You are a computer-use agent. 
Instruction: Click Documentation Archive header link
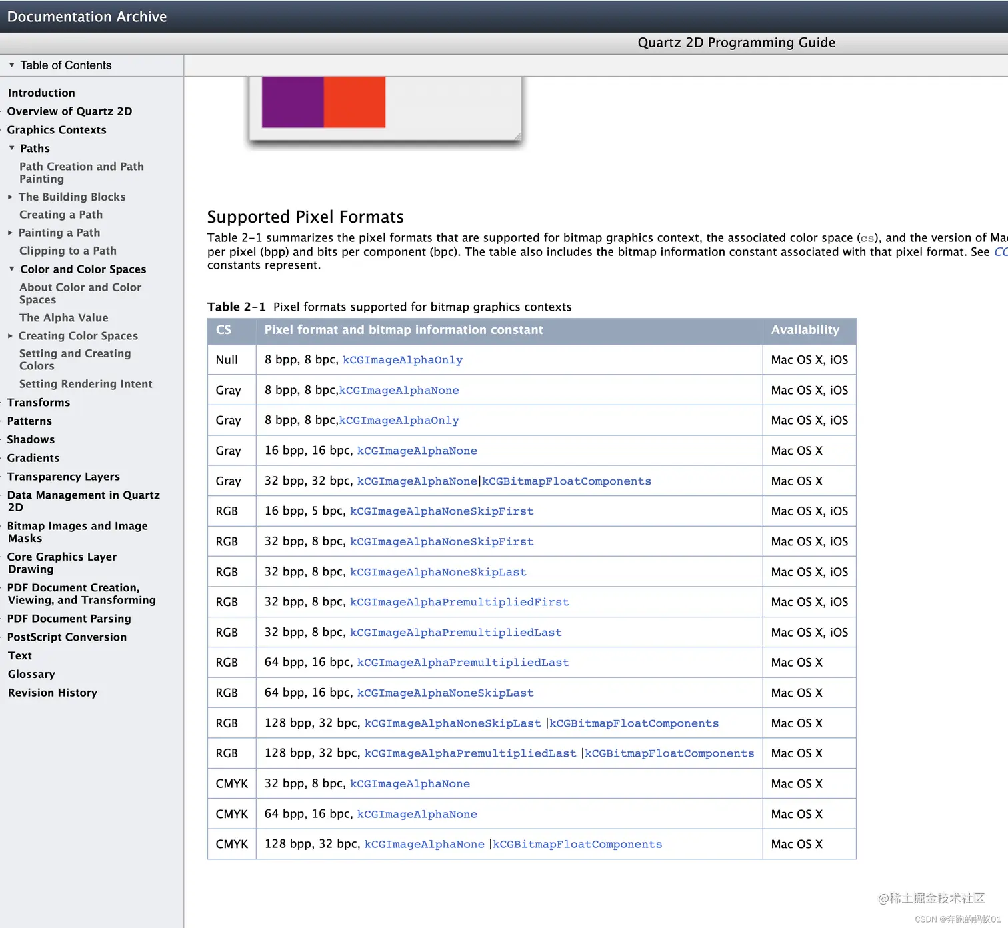(87, 17)
